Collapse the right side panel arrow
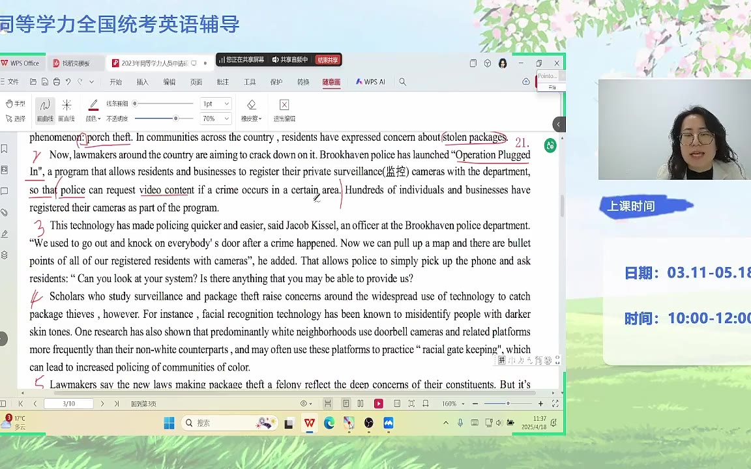The height and width of the screenshot is (469, 751). pyautogui.click(x=559, y=124)
